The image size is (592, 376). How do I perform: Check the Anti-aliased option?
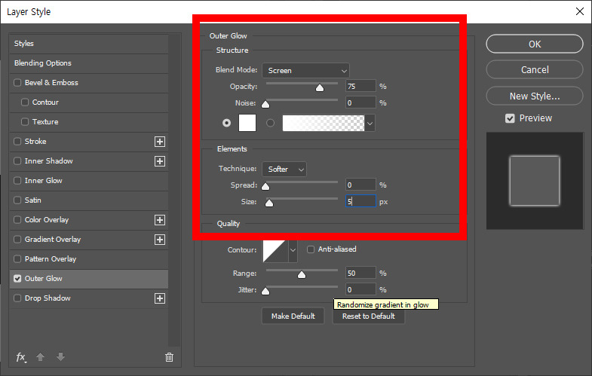coord(311,249)
